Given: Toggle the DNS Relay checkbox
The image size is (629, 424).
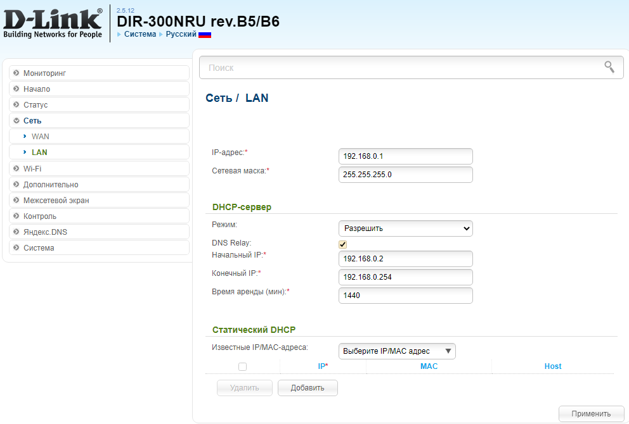Looking at the screenshot, I should point(343,244).
